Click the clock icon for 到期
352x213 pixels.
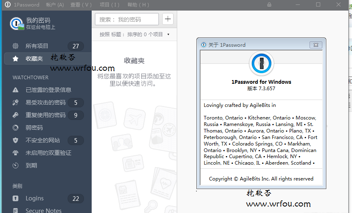[x=15, y=165]
